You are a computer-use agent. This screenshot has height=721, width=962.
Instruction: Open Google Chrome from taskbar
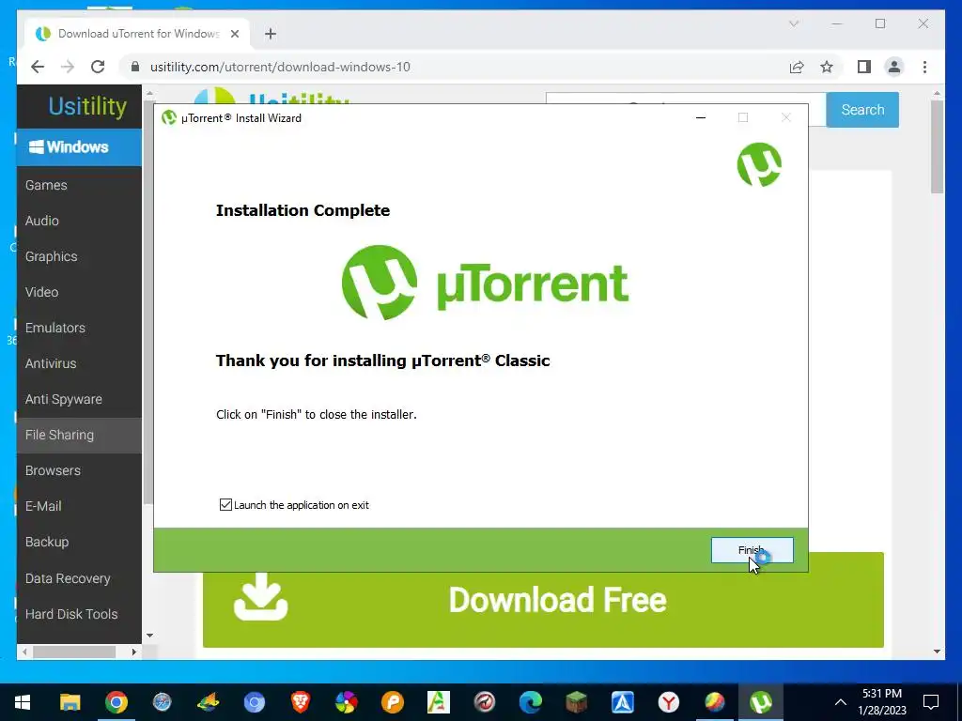(x=116, y=702)
